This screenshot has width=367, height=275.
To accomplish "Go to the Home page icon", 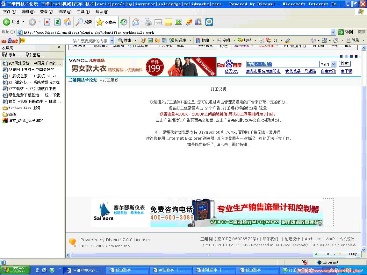I will click(68, 22).
